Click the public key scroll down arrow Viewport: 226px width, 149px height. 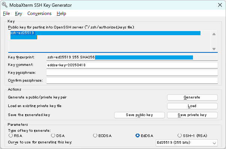pos(214,49)
